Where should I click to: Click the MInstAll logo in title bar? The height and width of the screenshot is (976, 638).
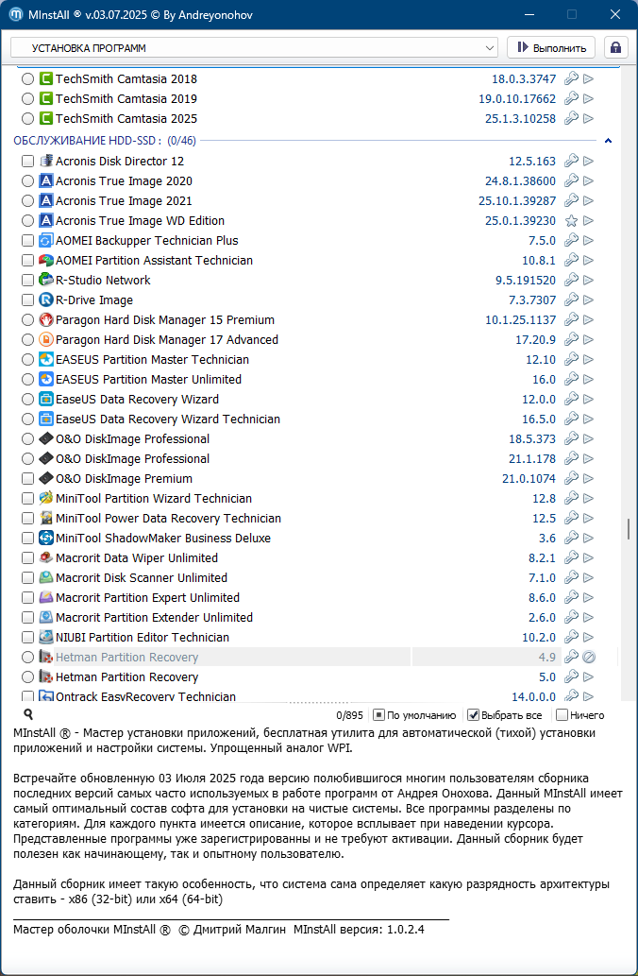click(x=16, y=15)
